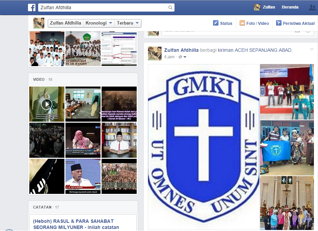Click the Zulfan Afdhilla timeline button

pyautogui.click(x=65, y=23)
